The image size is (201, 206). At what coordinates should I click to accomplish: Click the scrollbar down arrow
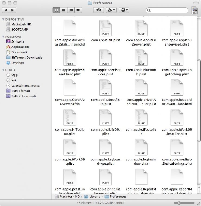(x=199, y=191)
